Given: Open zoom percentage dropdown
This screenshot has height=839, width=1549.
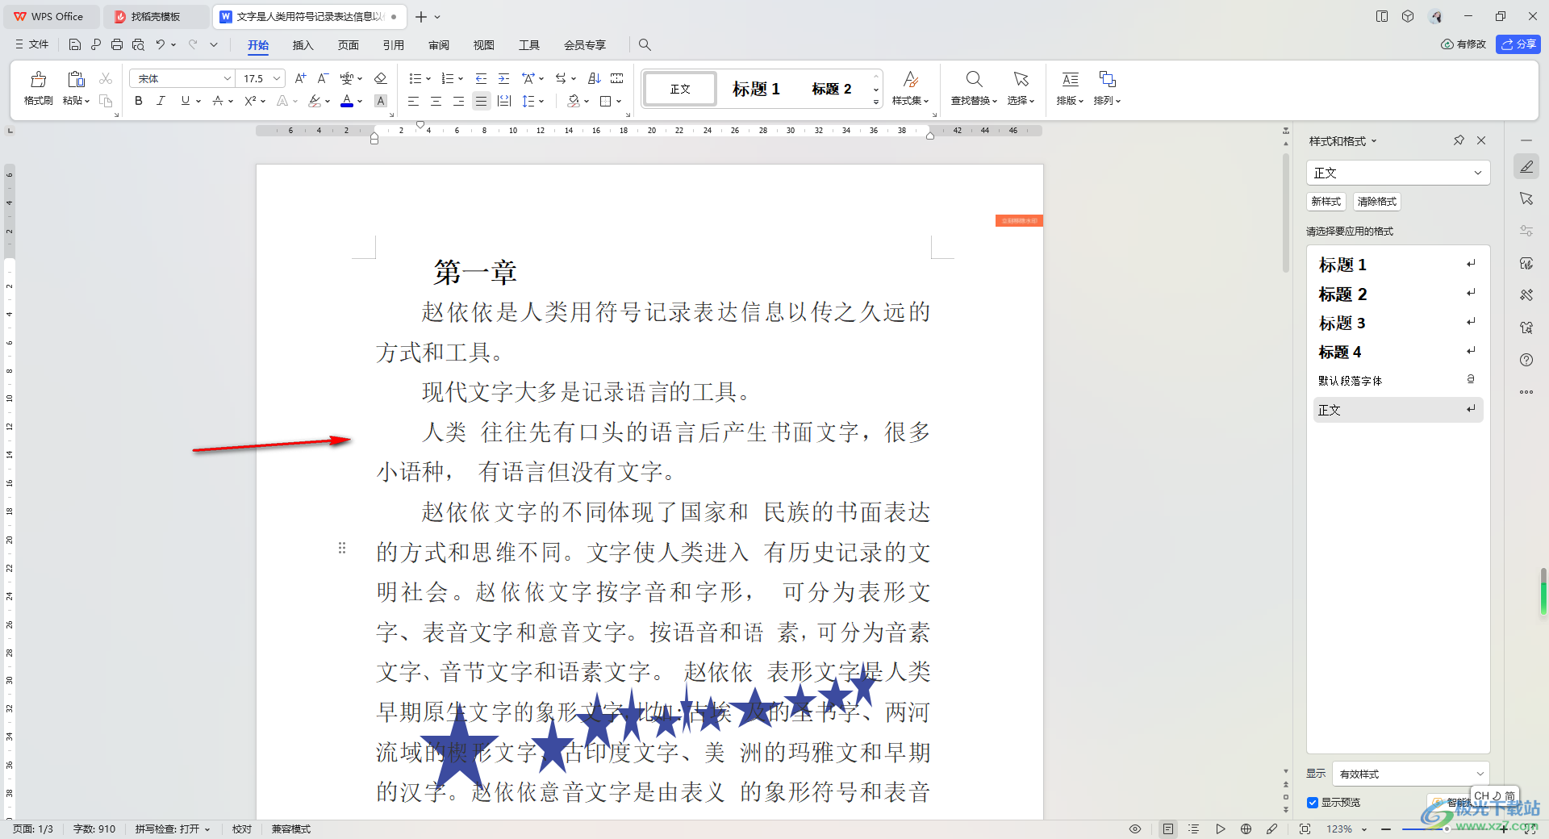Looking at the screenshot, I should point(1364,829).
